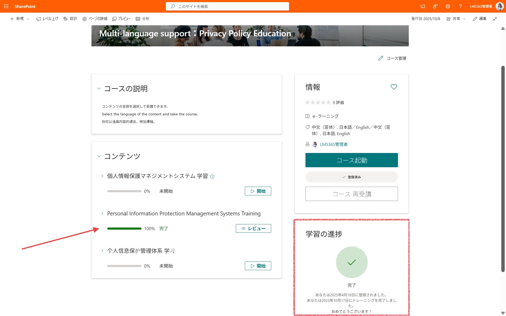Screen dimensions: 506x316
Task: Click the megaphone notification icon in header
Action: [422, 6]
